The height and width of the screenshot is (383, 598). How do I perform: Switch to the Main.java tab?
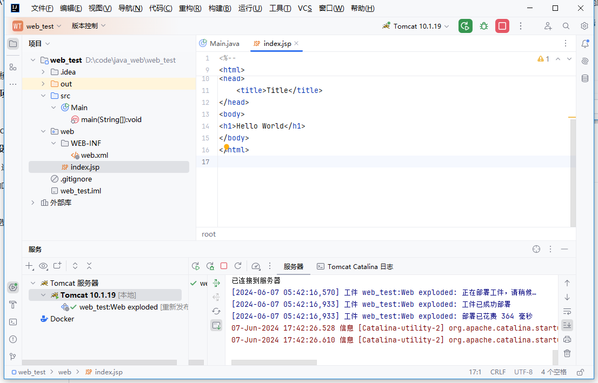pos(220,43)
